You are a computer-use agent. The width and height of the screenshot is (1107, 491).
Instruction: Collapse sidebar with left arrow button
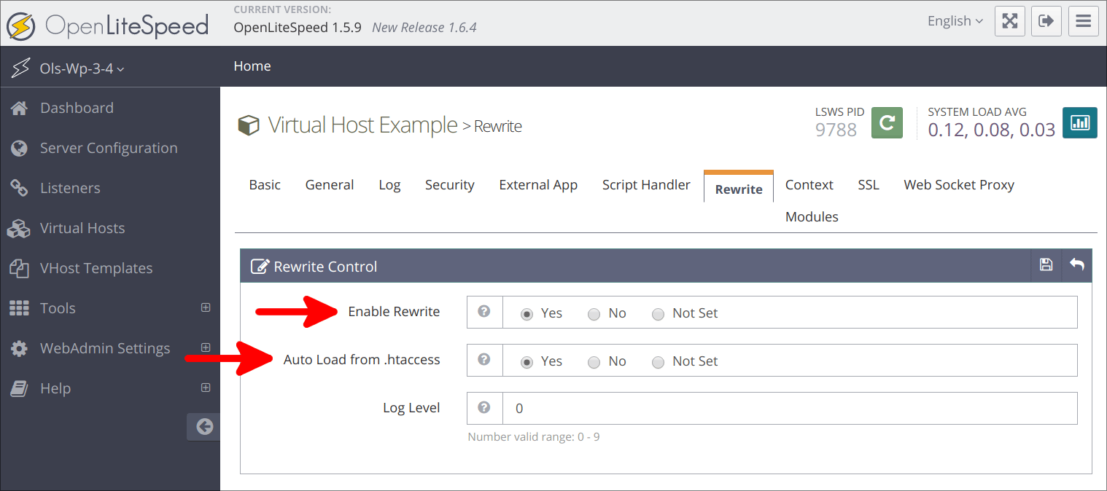[204, 427]
